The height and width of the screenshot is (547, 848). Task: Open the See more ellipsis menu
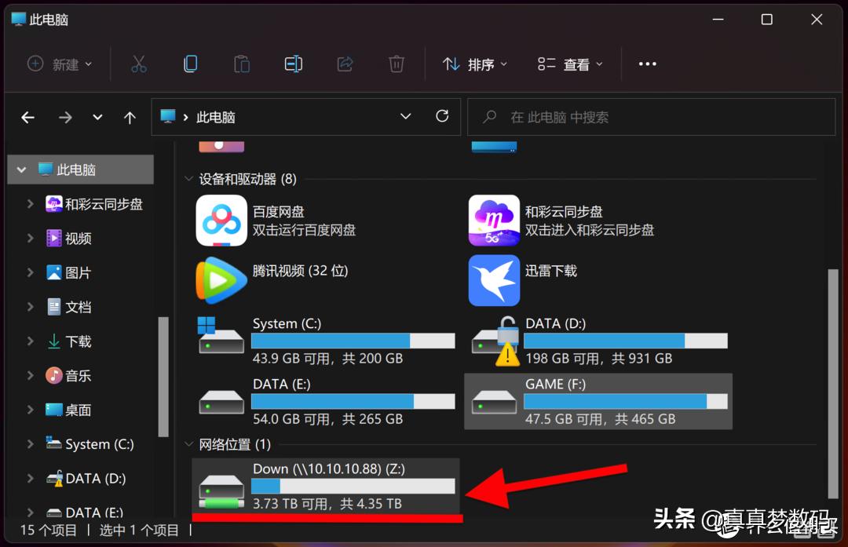coord(647,64)
